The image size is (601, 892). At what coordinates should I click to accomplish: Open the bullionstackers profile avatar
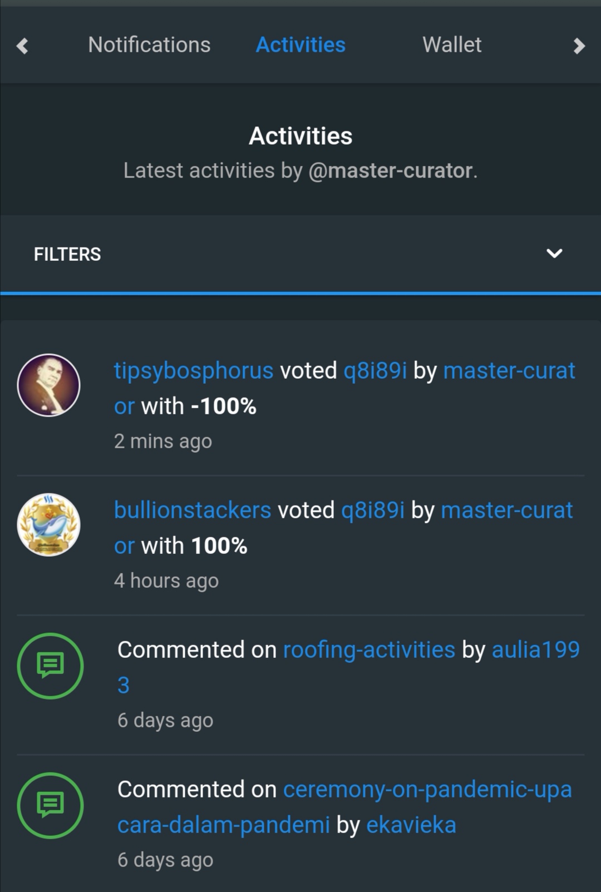pos(49,525)
